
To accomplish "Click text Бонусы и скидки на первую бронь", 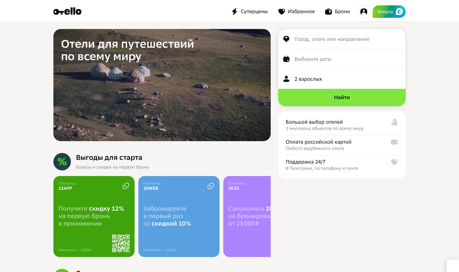I will [x=112, y=167].
